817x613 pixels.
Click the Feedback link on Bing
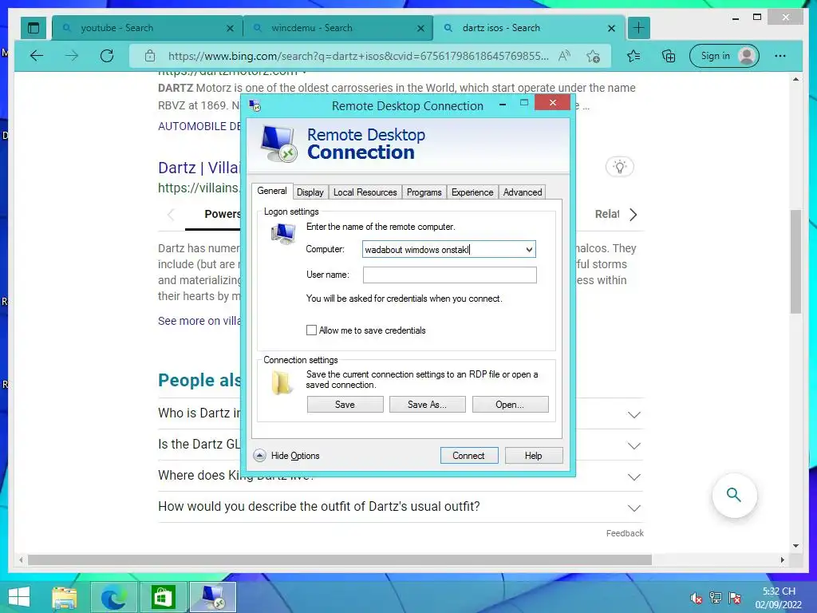[625, 533]
